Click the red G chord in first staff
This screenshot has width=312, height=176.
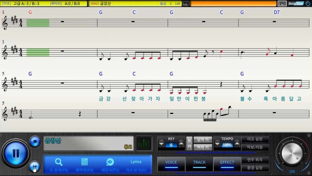(x=30, y=12)
